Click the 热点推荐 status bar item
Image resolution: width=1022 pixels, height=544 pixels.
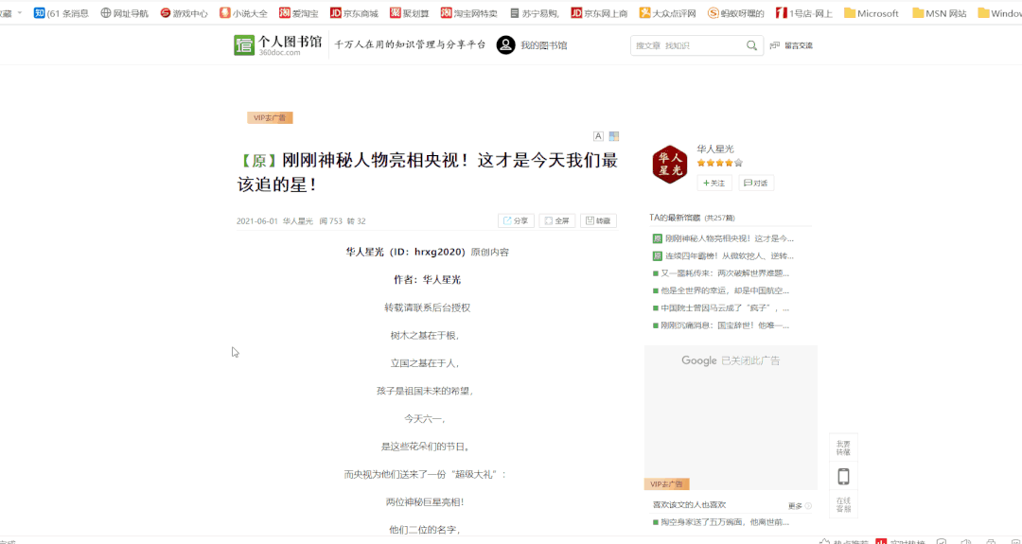point(844,541)
